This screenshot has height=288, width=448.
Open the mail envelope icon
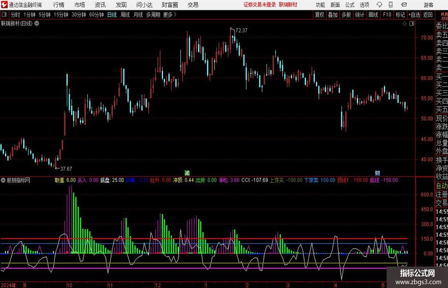pos(404,5)
